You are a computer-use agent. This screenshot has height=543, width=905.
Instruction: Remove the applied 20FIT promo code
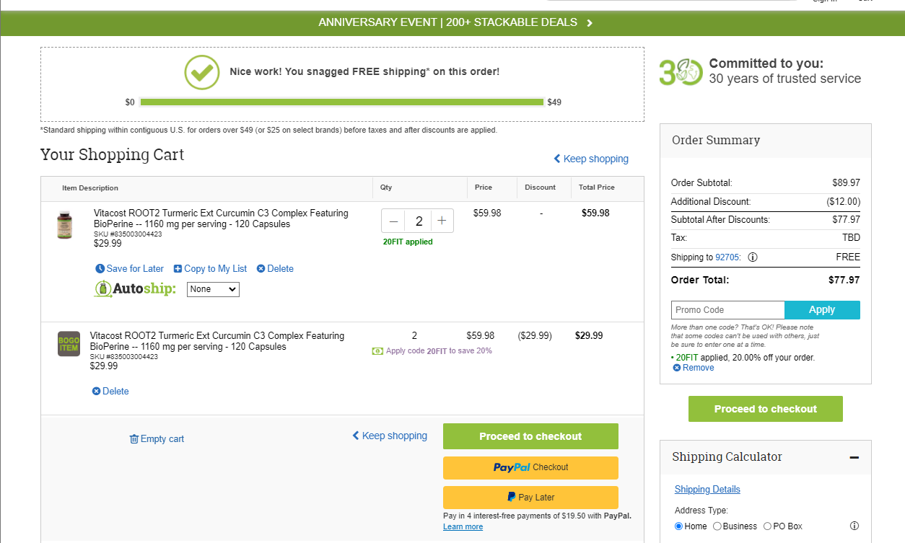pos(694,368)
